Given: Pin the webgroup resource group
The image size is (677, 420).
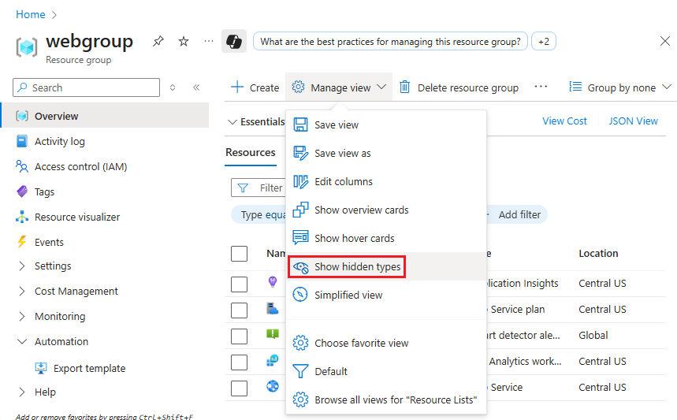Looking at the screenshot, I should tap(158, 42).
